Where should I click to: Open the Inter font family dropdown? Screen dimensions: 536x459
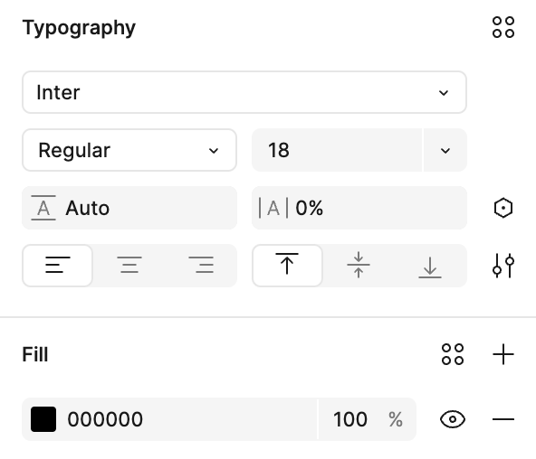[x=244, y=92]
